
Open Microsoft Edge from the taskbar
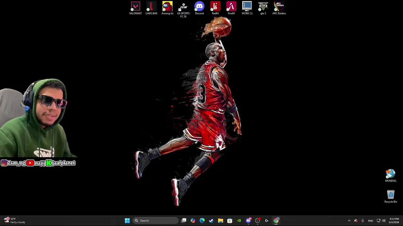[x=202, y=221]
